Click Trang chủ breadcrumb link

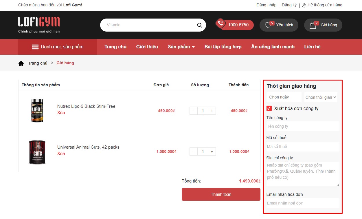[x=38, y=63]
